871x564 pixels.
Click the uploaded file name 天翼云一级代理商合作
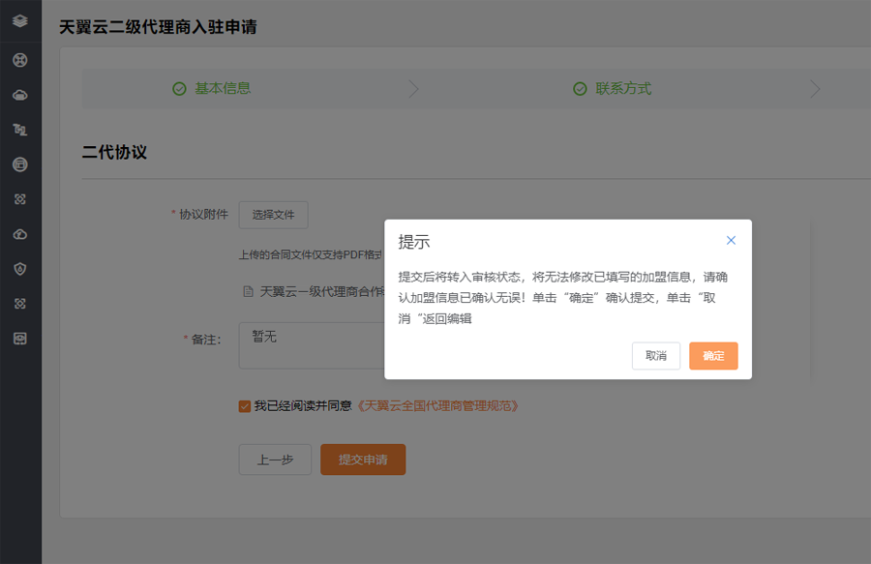[322, 291]
